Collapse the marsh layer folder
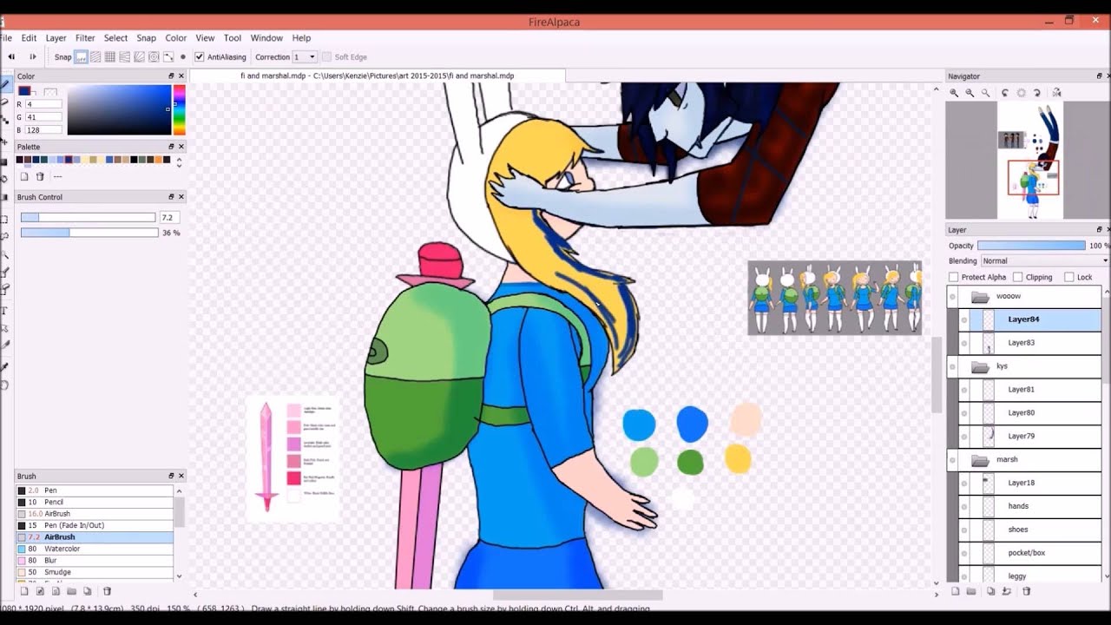 tap(980, 460)
